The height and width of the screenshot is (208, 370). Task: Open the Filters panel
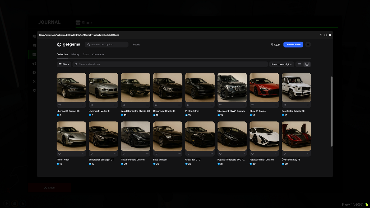64,64
